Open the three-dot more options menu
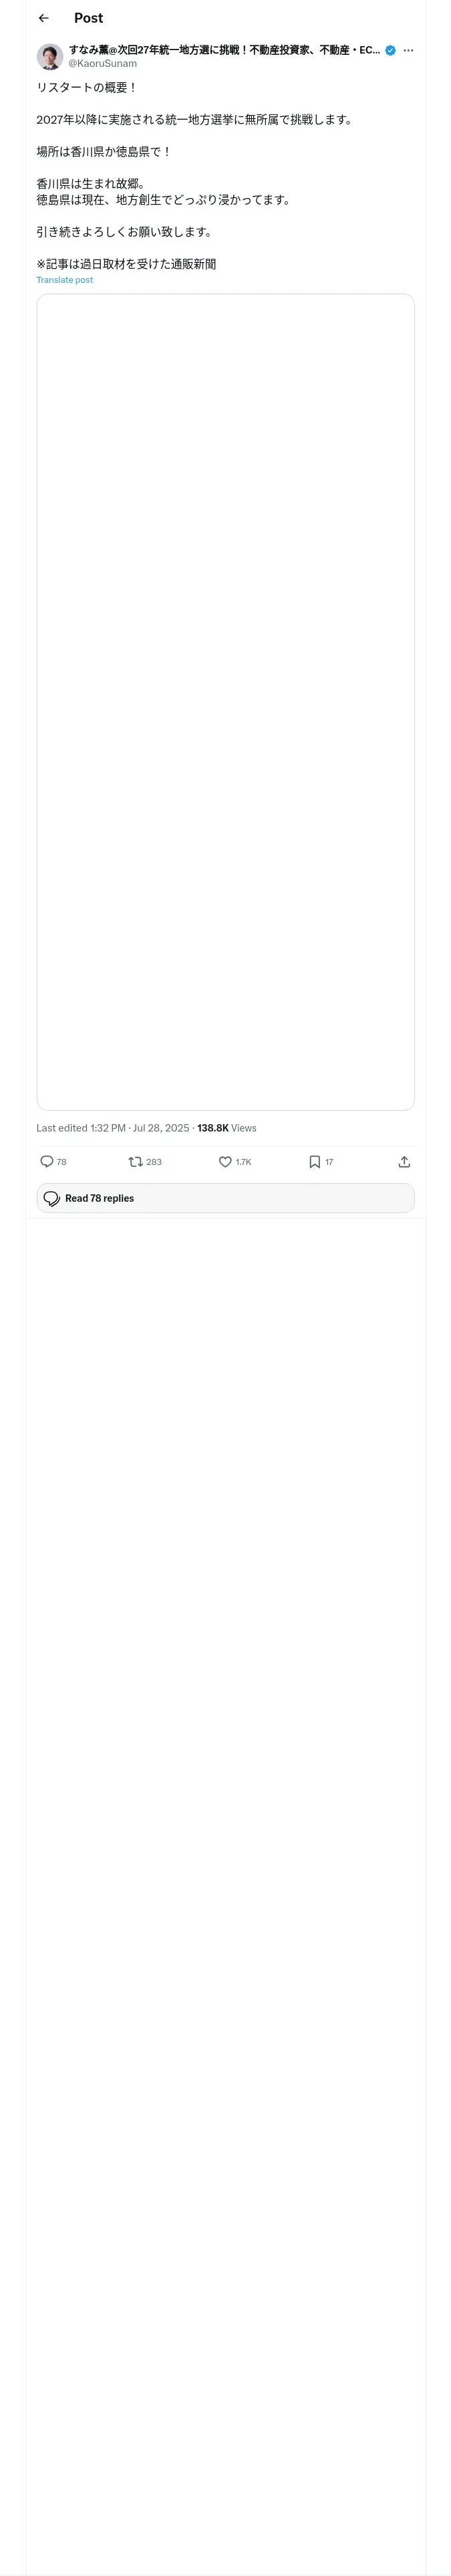This screenshot has height=2576, width=451. coord(408,50)
